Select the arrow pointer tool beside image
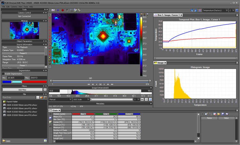The height and width of the screenshot is (145, 240). pyautogui.click(x=50, y=15)
